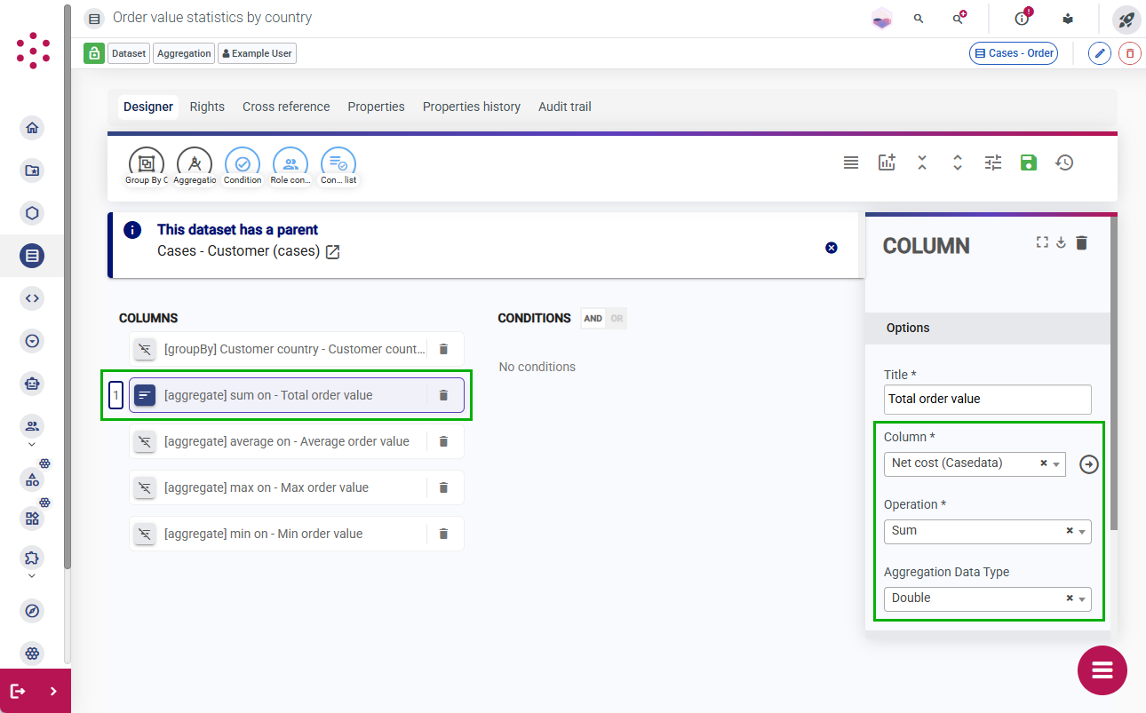Click the list lines toolbar icon
Image resolution: width=1146 pixels, height=713 pixels.
point(851,162)
